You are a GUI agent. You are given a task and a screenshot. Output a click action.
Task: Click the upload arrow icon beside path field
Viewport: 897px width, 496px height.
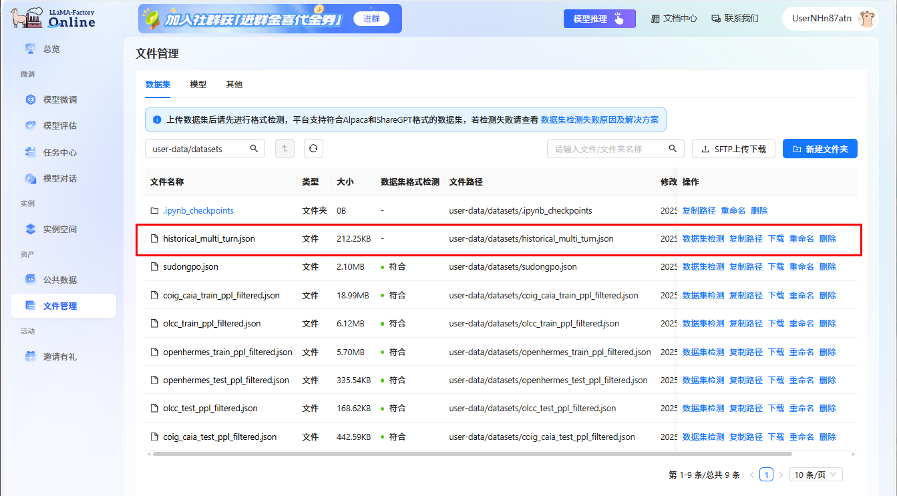[x=284, y=148]
